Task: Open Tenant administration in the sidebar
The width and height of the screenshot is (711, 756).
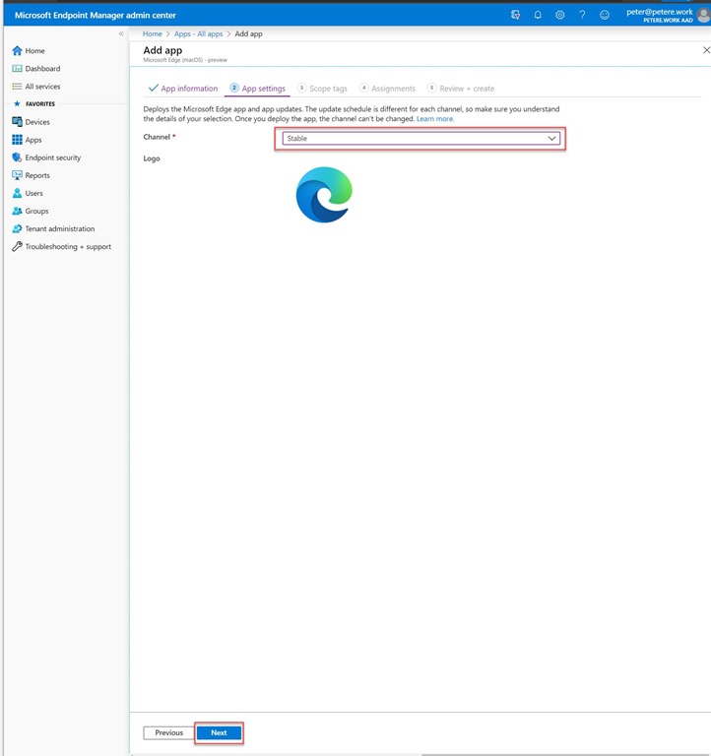Action: click(59, 229)
